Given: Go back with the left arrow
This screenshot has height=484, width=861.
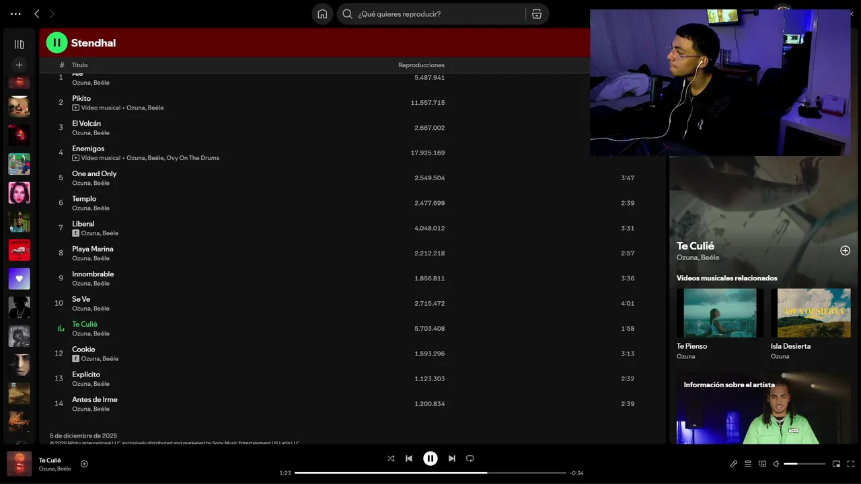Looking at the screenshot, I should (37, 13).
